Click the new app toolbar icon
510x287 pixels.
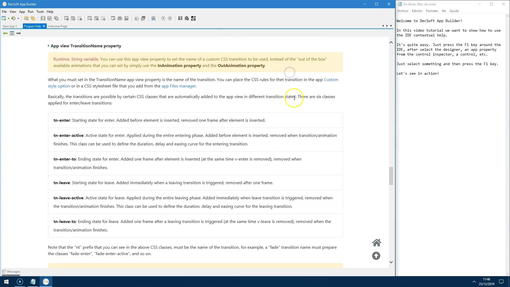[x=4, y=18]
